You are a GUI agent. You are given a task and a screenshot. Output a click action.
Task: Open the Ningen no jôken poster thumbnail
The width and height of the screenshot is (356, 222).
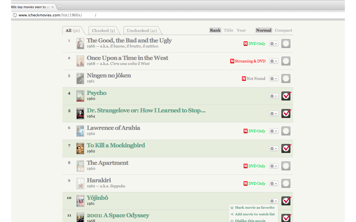coord(80,79)
